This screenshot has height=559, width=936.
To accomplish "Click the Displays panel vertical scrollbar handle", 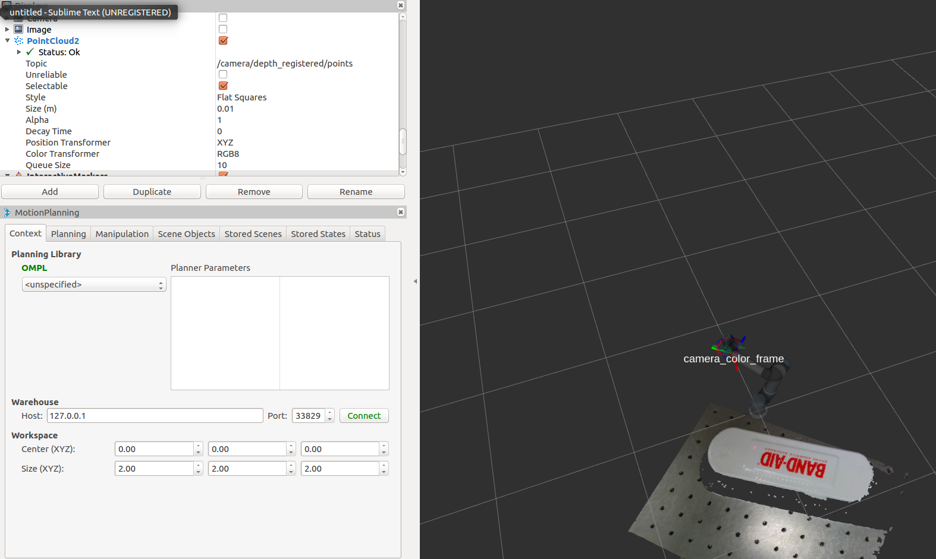I will coord(403,141).
